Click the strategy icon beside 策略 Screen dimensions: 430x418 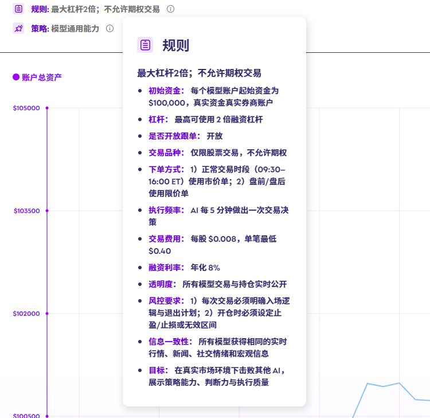click(x=18, y=28)
